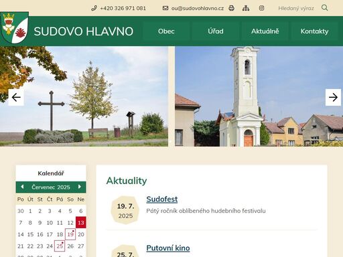Click the phone handset icon

[x=94, y=8]
